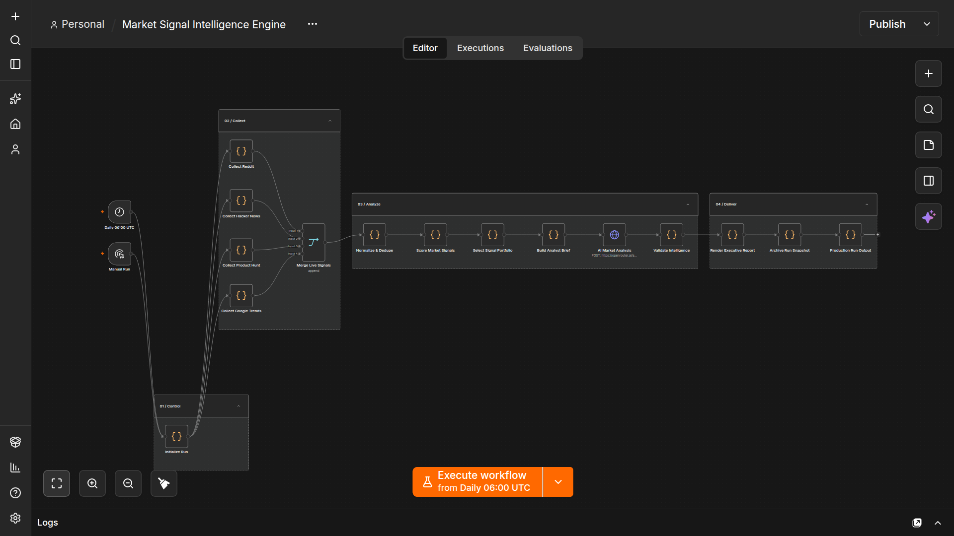Image resolution: width=954 pixels, height=536 pixels.
Task: Select the Collect Reddit code node
Action: 241,151
